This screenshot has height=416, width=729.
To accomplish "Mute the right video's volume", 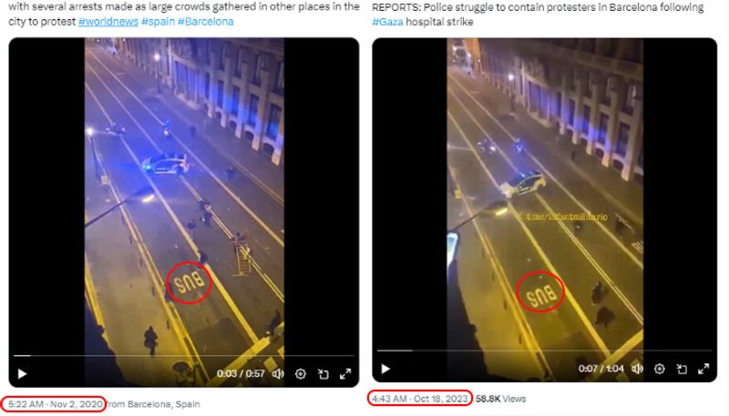I will [637, 369].
